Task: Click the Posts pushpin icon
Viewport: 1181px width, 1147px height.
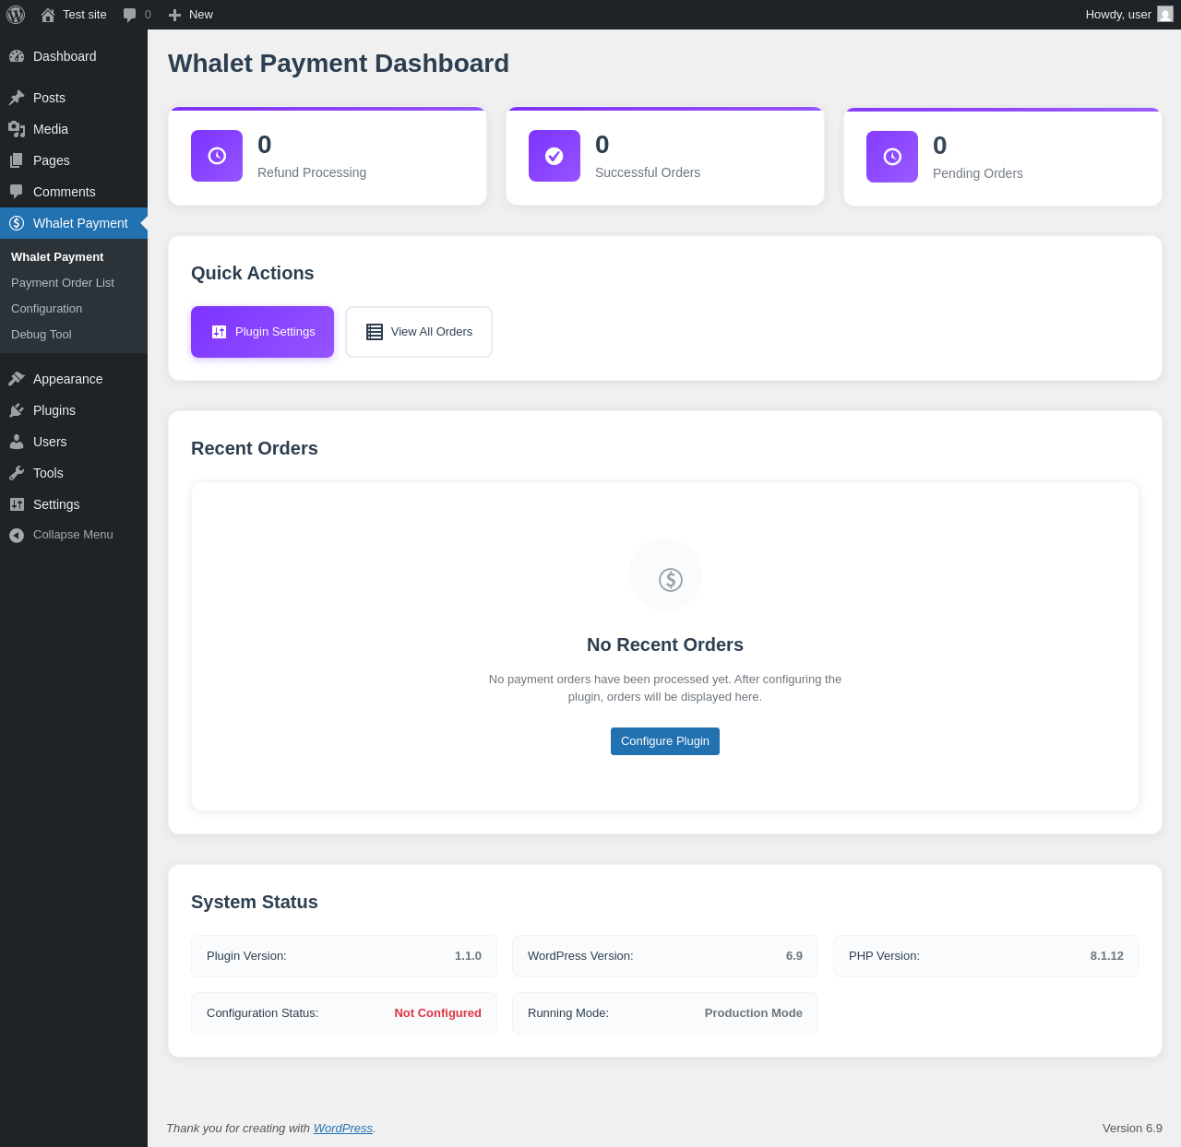Action: click(x=17, y=98)
